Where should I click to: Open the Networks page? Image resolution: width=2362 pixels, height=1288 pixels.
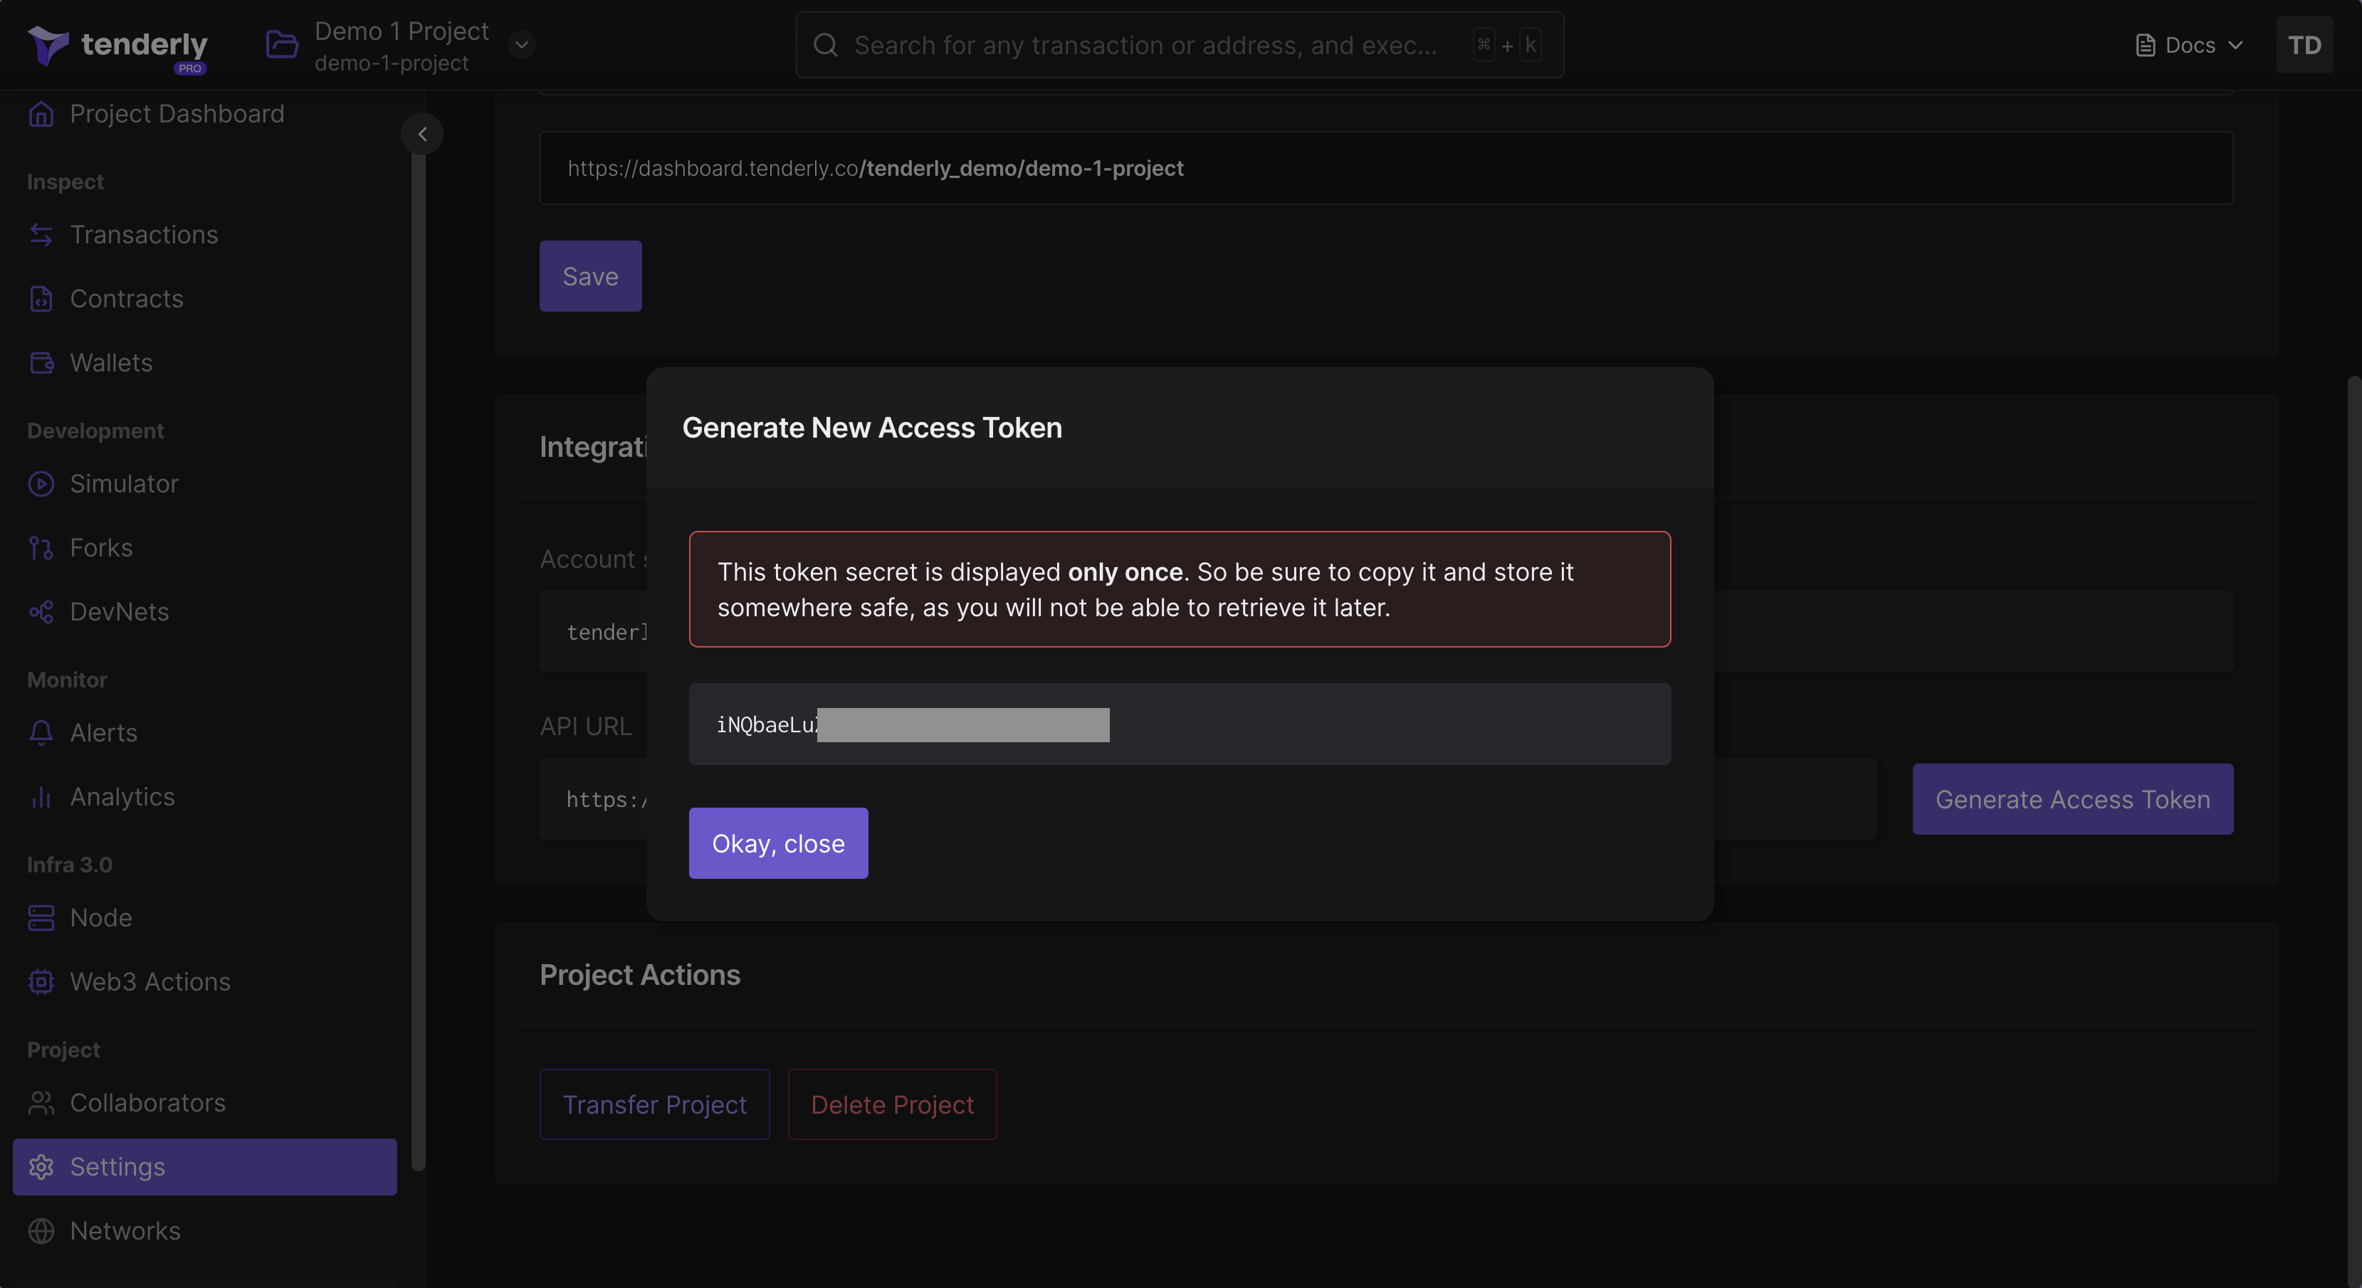tap(125, 1231)
